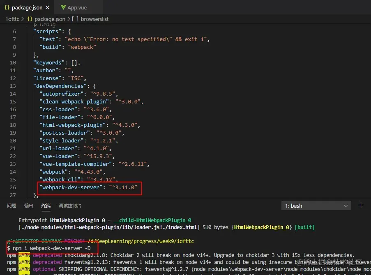Image resolution: width=371 pixels, height=275 pixels.
Task: Click line number 13 in the gutter
Action: click(13, 86)
